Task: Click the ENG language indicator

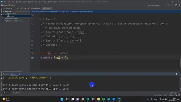Action: pos(156,99)
